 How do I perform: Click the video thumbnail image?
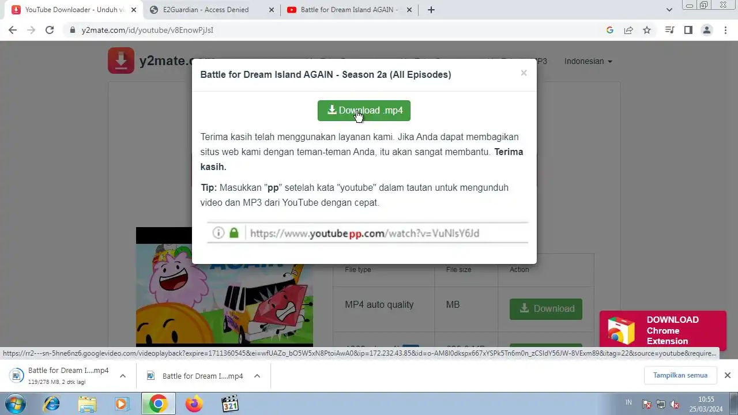224,286
